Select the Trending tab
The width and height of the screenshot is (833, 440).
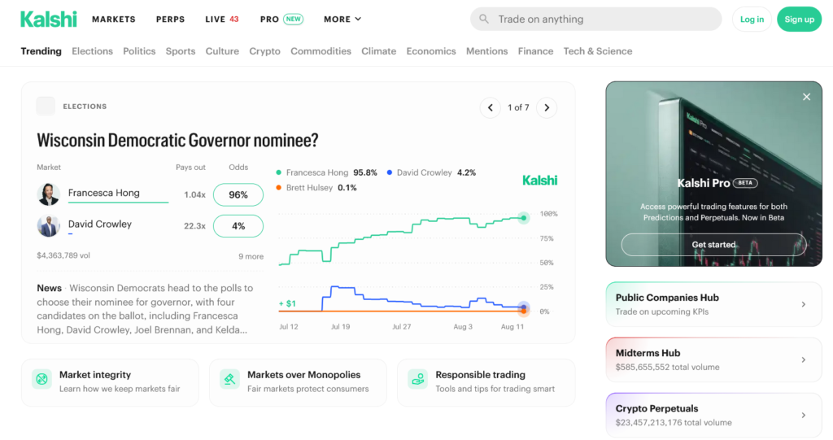[x=41, y=51]
